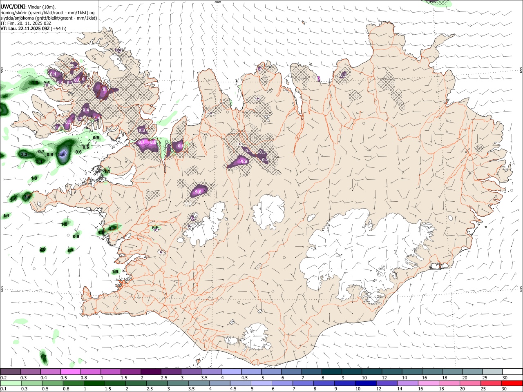Image resolution: width=523 pixels, height=392 pixels.
Task: Click the 'slydda/snjókoma' legend description line
Action: coord(49,18)
